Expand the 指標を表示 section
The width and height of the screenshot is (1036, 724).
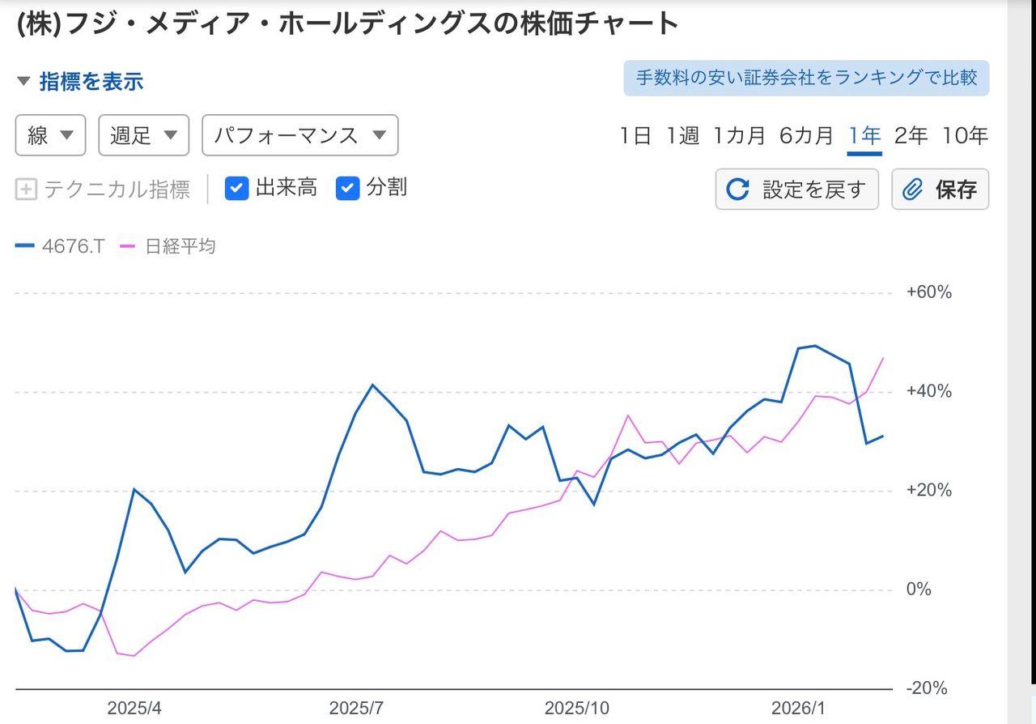(x=80, y=82)
